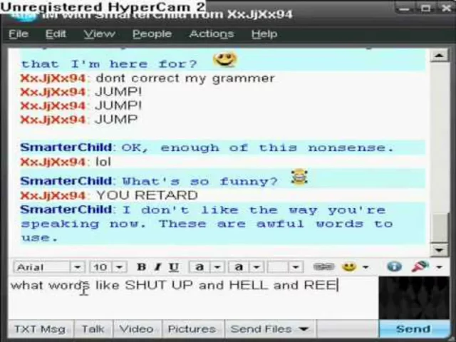Click the "What's so funny?" message
Screen dimensions: 456x342
[199, 182]
